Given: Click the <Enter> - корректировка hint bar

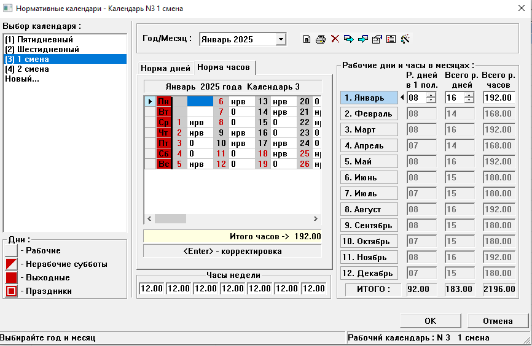Looking at the screenshot, I should [232, 251].
